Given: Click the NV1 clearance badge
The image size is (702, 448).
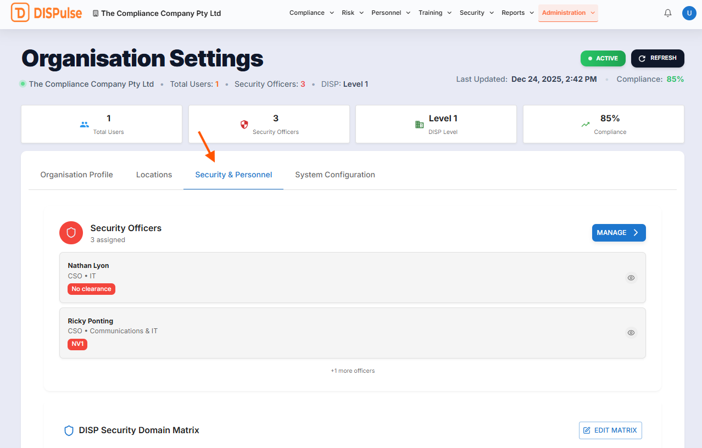Looking at the screenshot, I should click(x=77, y=344).
